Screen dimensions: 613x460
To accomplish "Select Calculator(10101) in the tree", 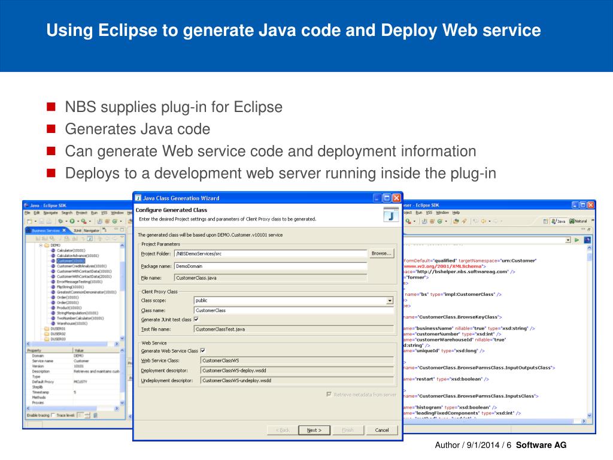I will 71,250.
